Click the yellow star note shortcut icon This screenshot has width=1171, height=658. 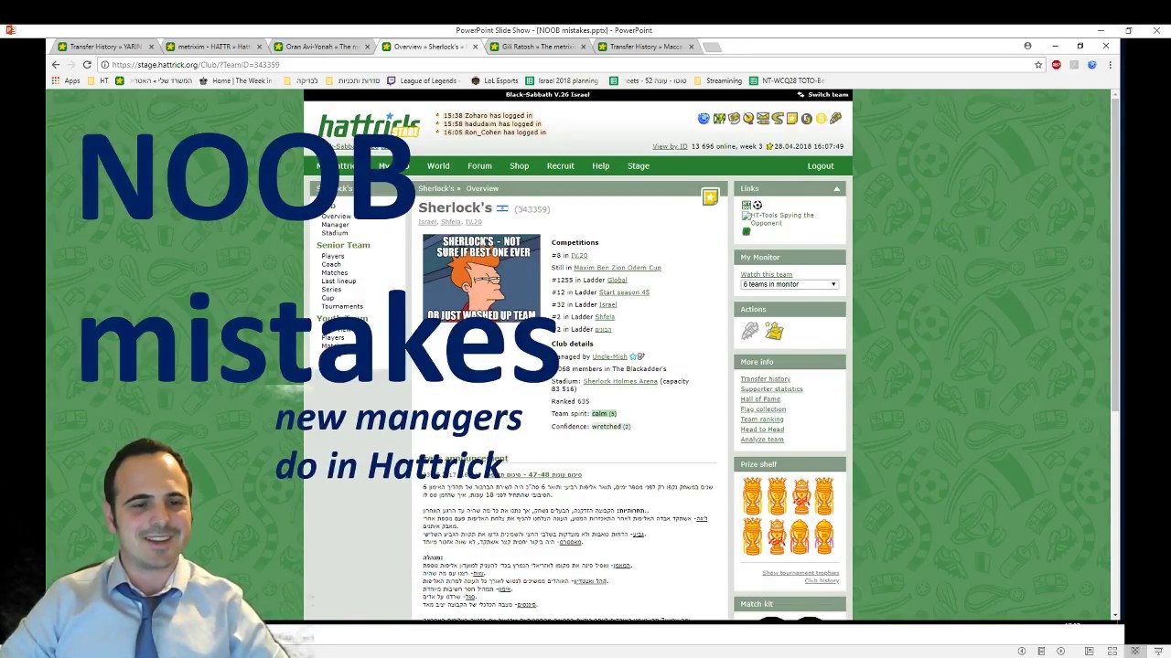[792, 118]
